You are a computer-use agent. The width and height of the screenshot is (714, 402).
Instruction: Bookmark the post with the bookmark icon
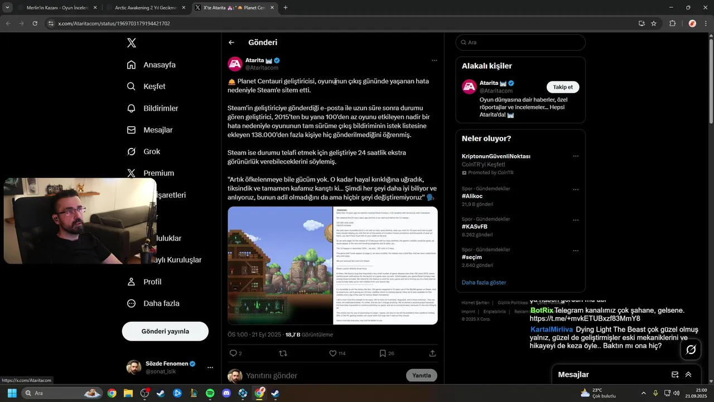tap(383, 353)
